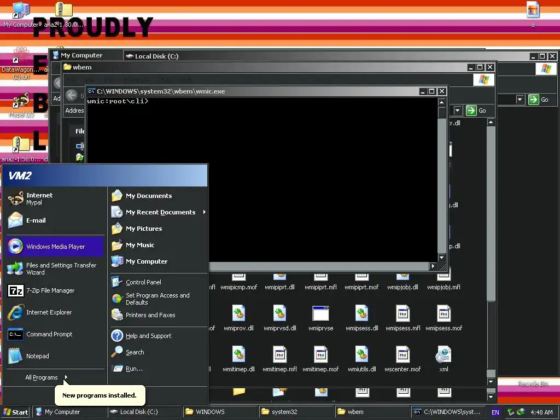Image resolution: width=560 pixels, height=420 pixels.
Task: Open Notepad from Start menu
Action: click(55, 356)
